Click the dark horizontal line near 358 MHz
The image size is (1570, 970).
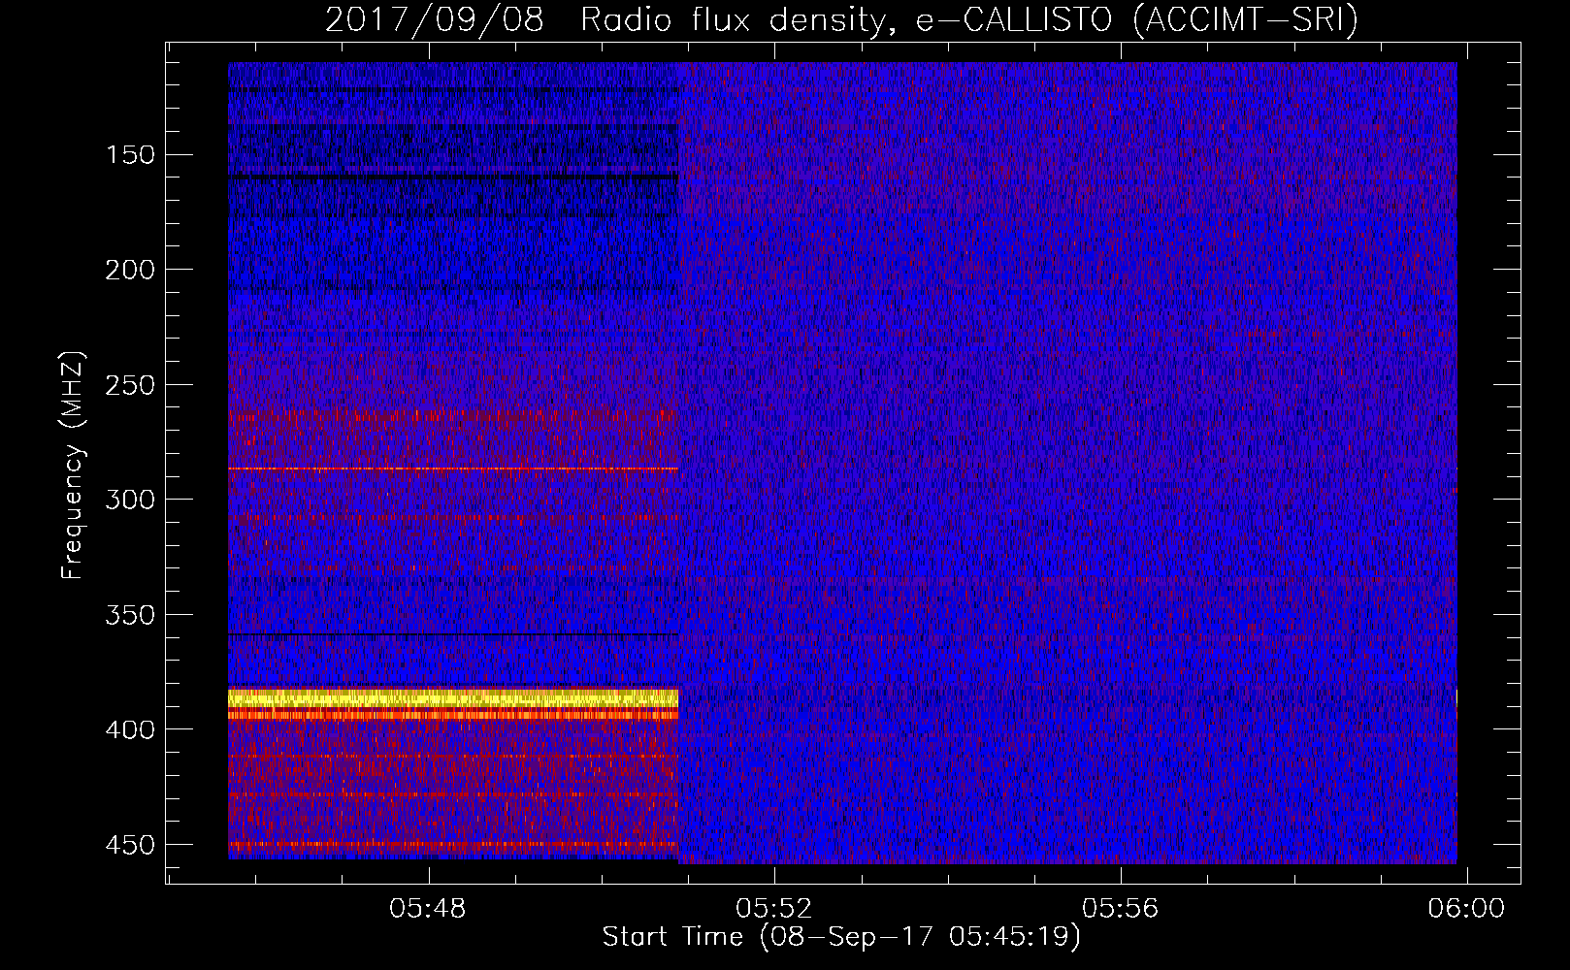[x=453, y=634]
